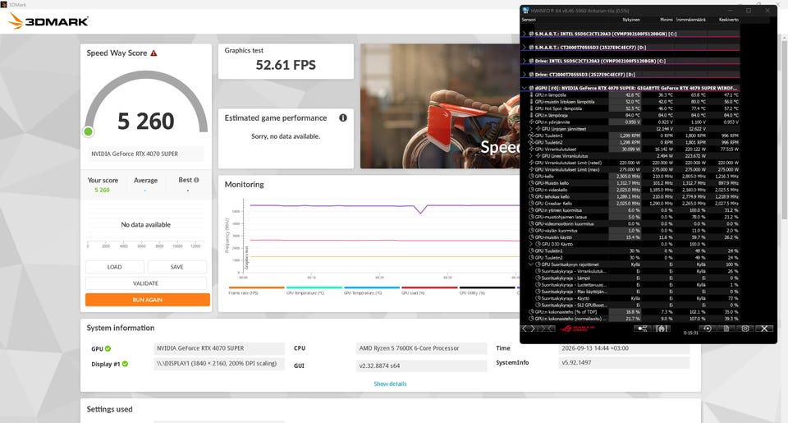This screenshot has height=423, width=788.
Task: Click the lightning icon of GPU Virrankulutukset row
Action: (531, 149)
